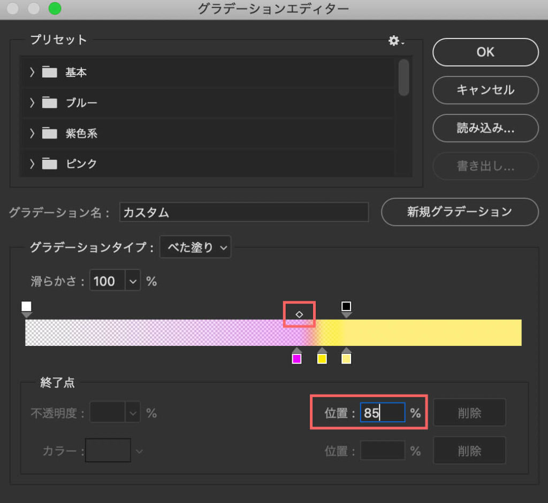Expand the 紫色系 preset folder
548x503 pixels.
(x=32, y=133)
